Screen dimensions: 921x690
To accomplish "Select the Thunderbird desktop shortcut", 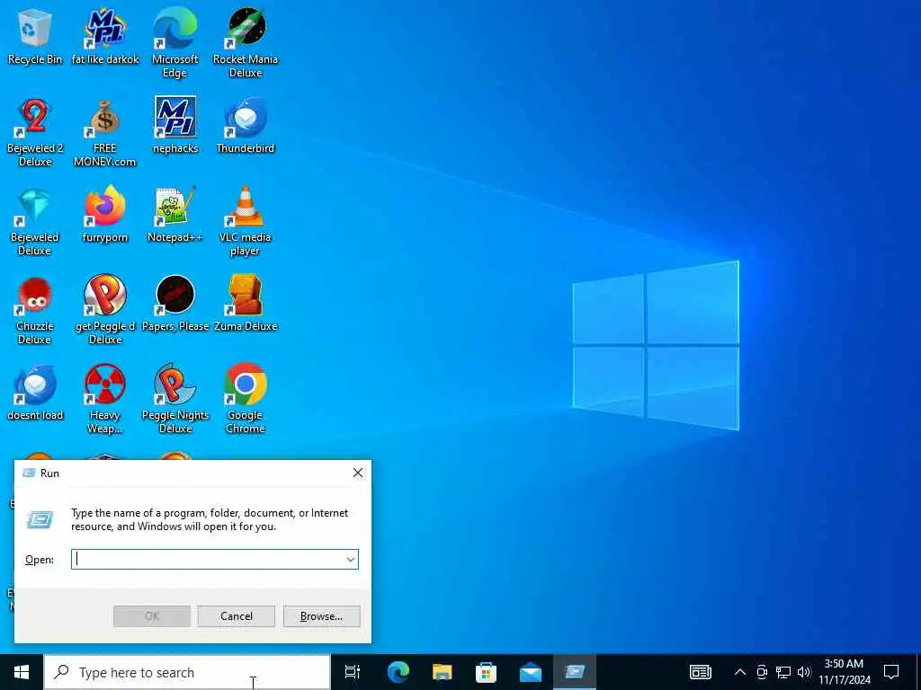I will click(x=246, y=126).
